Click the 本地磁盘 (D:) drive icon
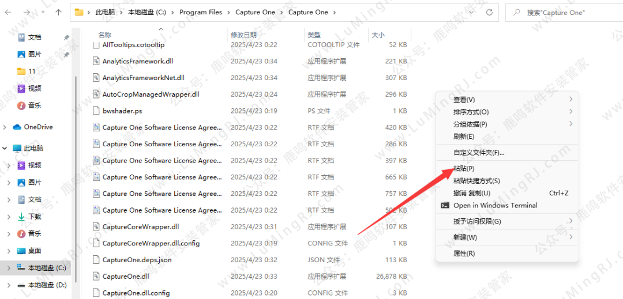Viewport: 623px width, 299px height. click(21, 285)
